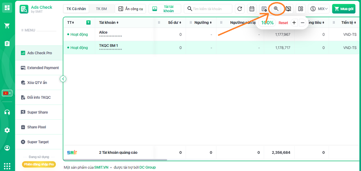
Task: Click the refresh accounts icon
Action: tap(240, 9)
